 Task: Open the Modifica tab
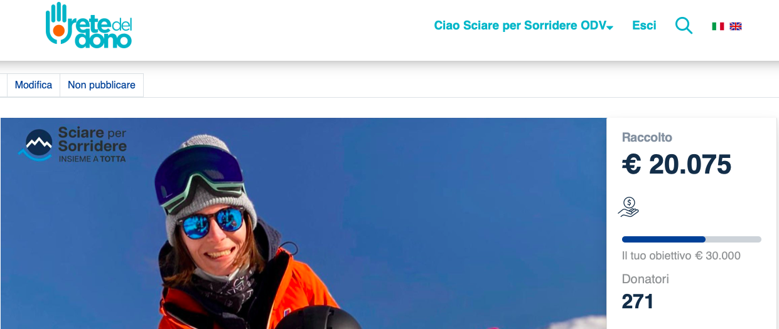(33, 85)
